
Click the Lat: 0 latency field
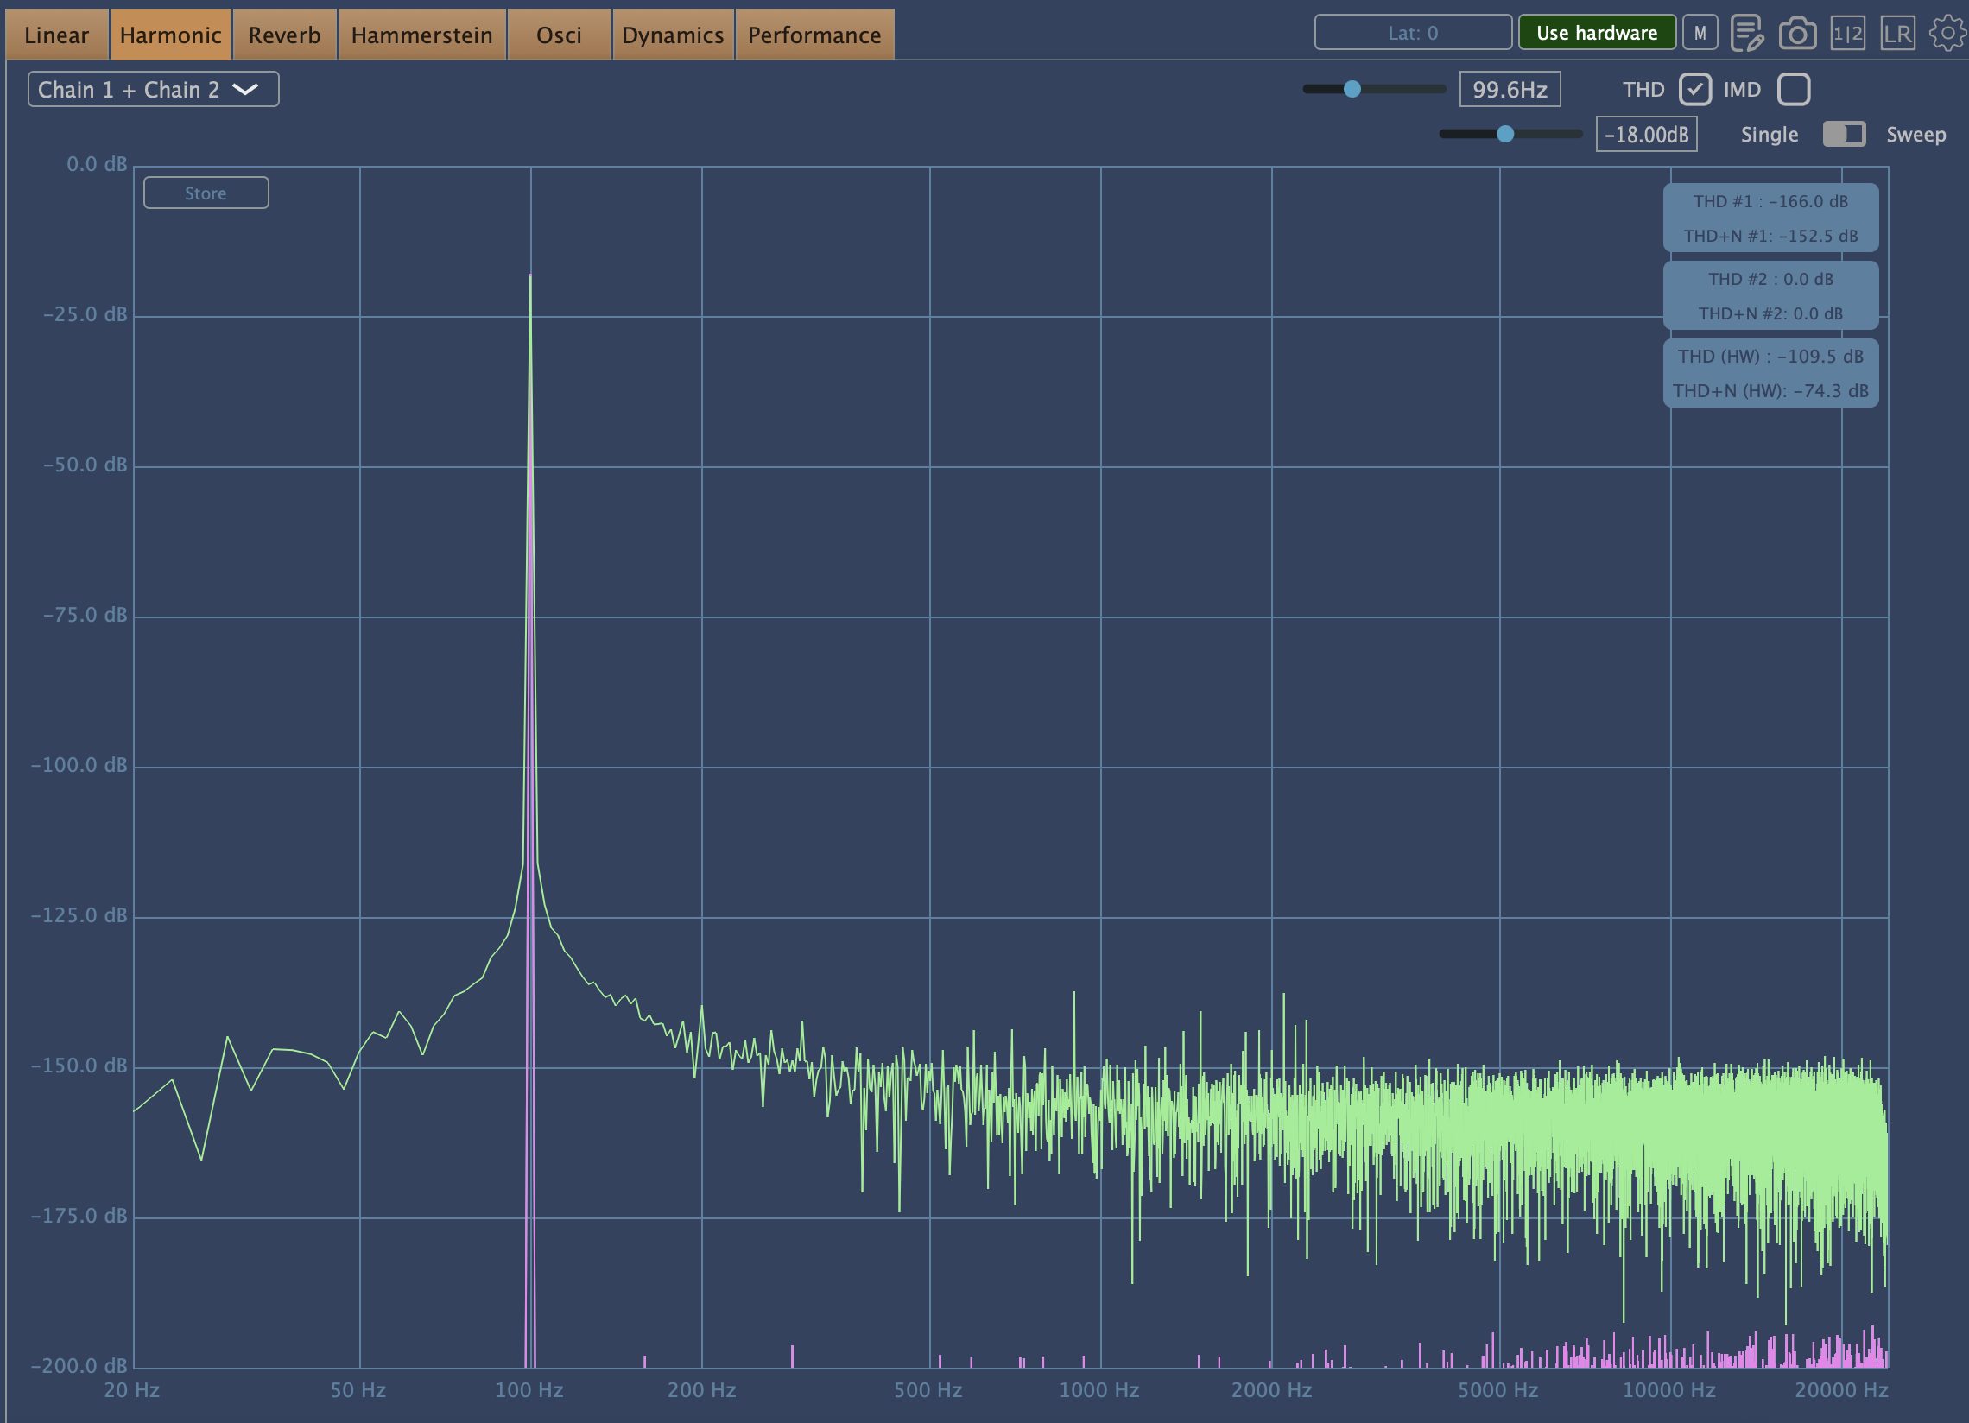tap(1414, 33)
